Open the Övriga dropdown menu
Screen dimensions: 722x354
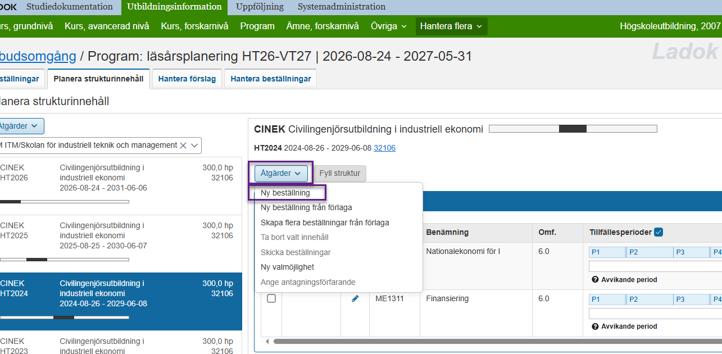tap(388, 26)
